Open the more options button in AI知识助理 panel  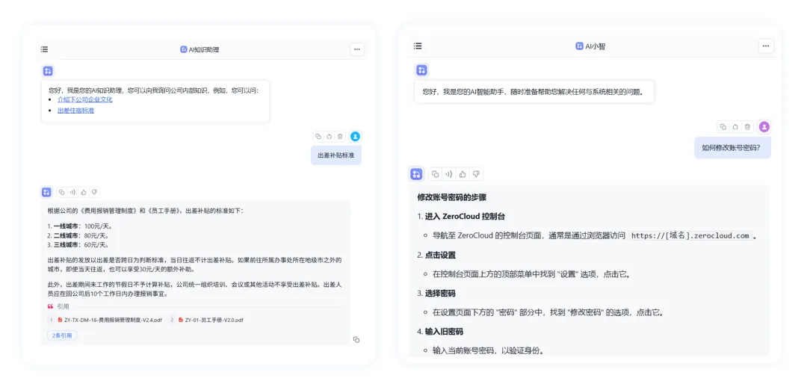tap(357, 49)
